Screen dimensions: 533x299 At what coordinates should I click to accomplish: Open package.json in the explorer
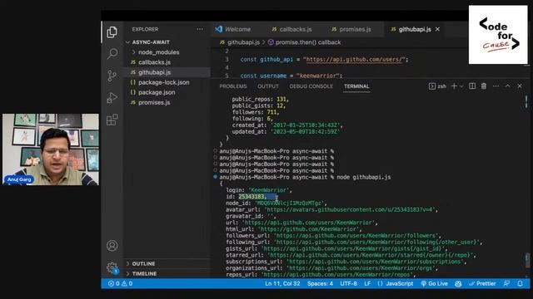[x=157, y=92]
